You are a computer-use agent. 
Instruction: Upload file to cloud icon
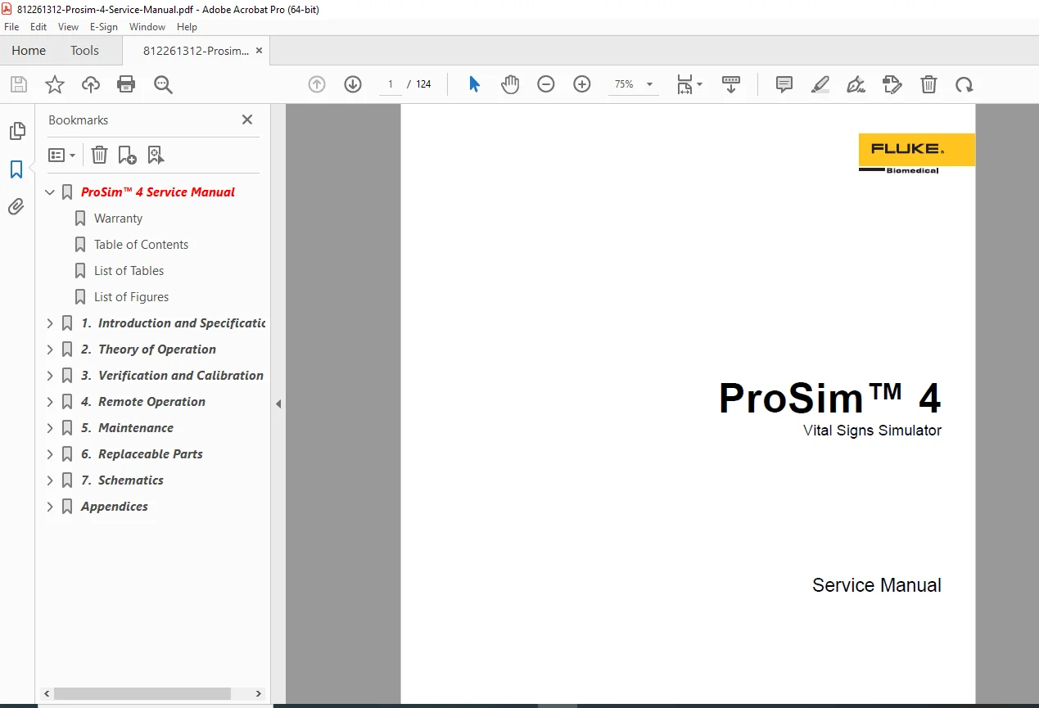coord(91,84)
